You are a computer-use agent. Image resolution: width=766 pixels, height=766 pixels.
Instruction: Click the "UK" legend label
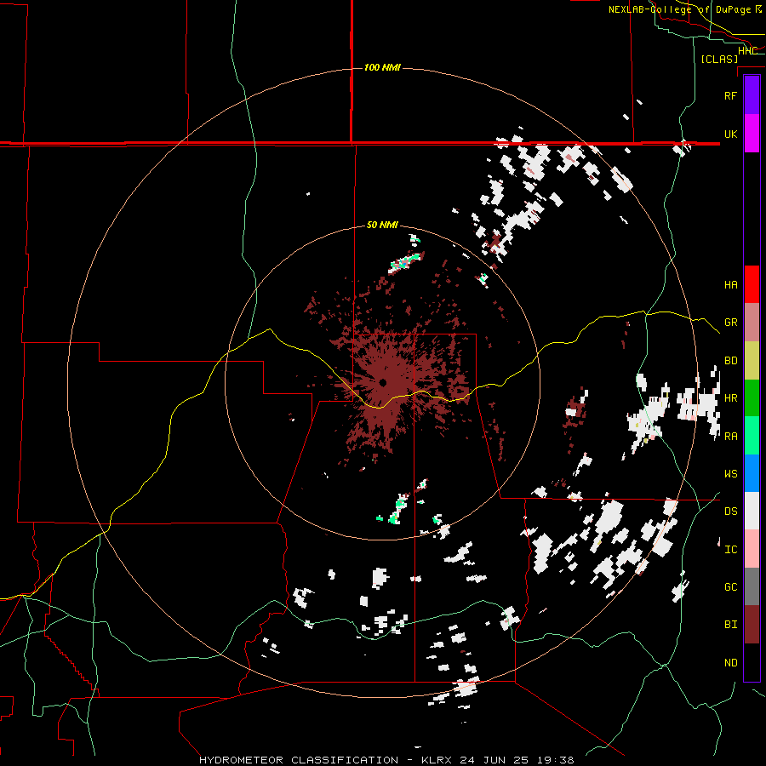731,134
